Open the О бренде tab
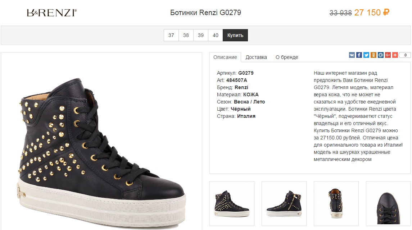Screen dimensions: 412x230 287,57
